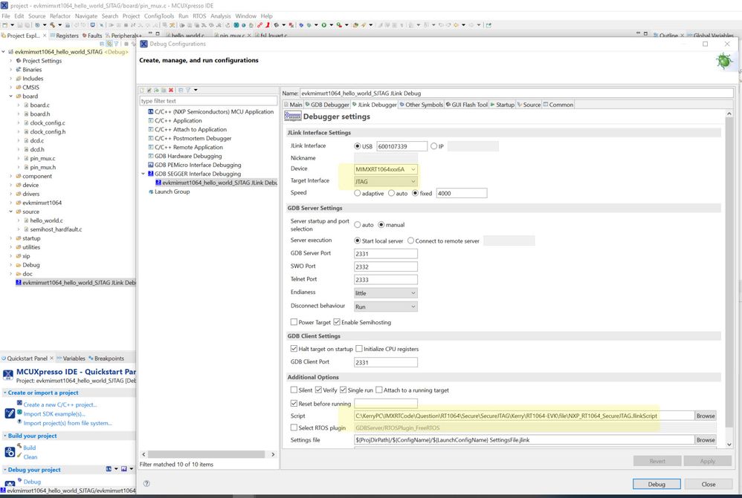Select the IP JLink Interface radio button
This screenshot has width=742, height=498.
pos(433,146)
